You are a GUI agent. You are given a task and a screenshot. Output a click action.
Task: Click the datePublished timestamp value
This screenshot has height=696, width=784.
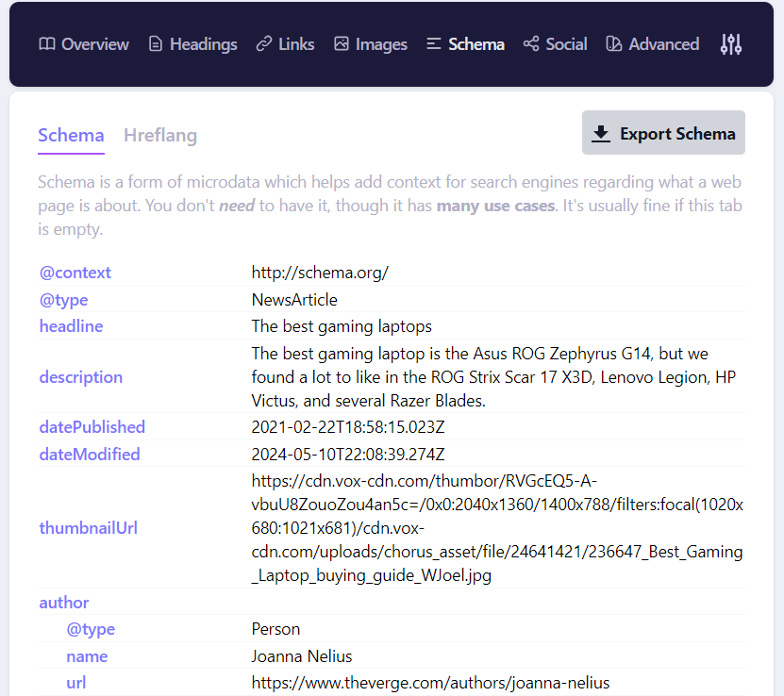pos(348,427)
